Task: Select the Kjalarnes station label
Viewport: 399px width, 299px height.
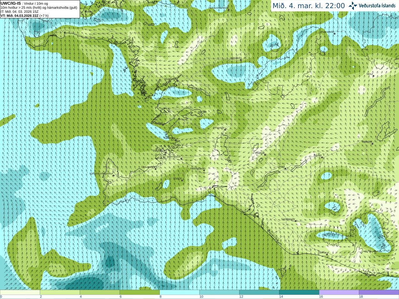Action: click(x=170, y=138)
